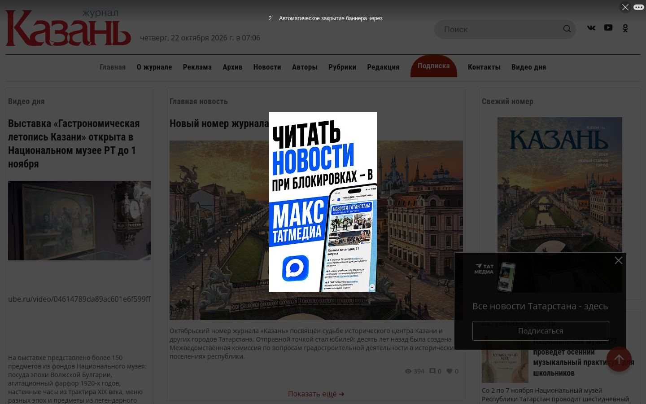Open the Редакция menu item
This screenshot has width=646, height=404.
(383, 67)
